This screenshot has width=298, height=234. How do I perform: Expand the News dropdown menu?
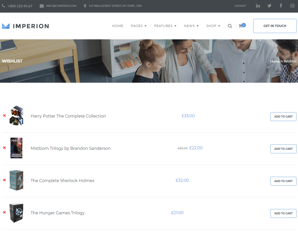[191, 26]
